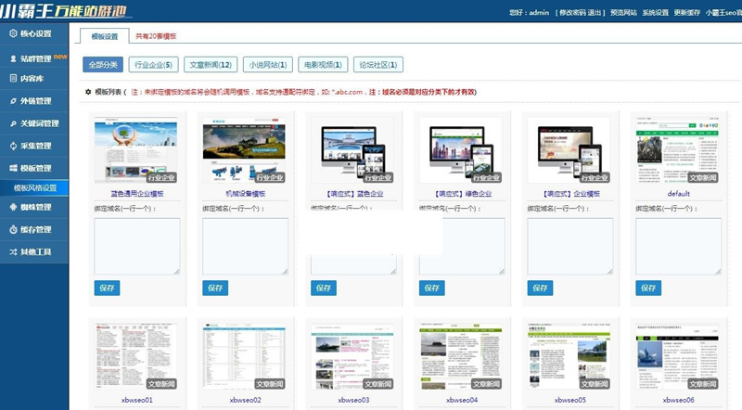
Task: Click the 采集管理 icon
Action: point(13,146)
